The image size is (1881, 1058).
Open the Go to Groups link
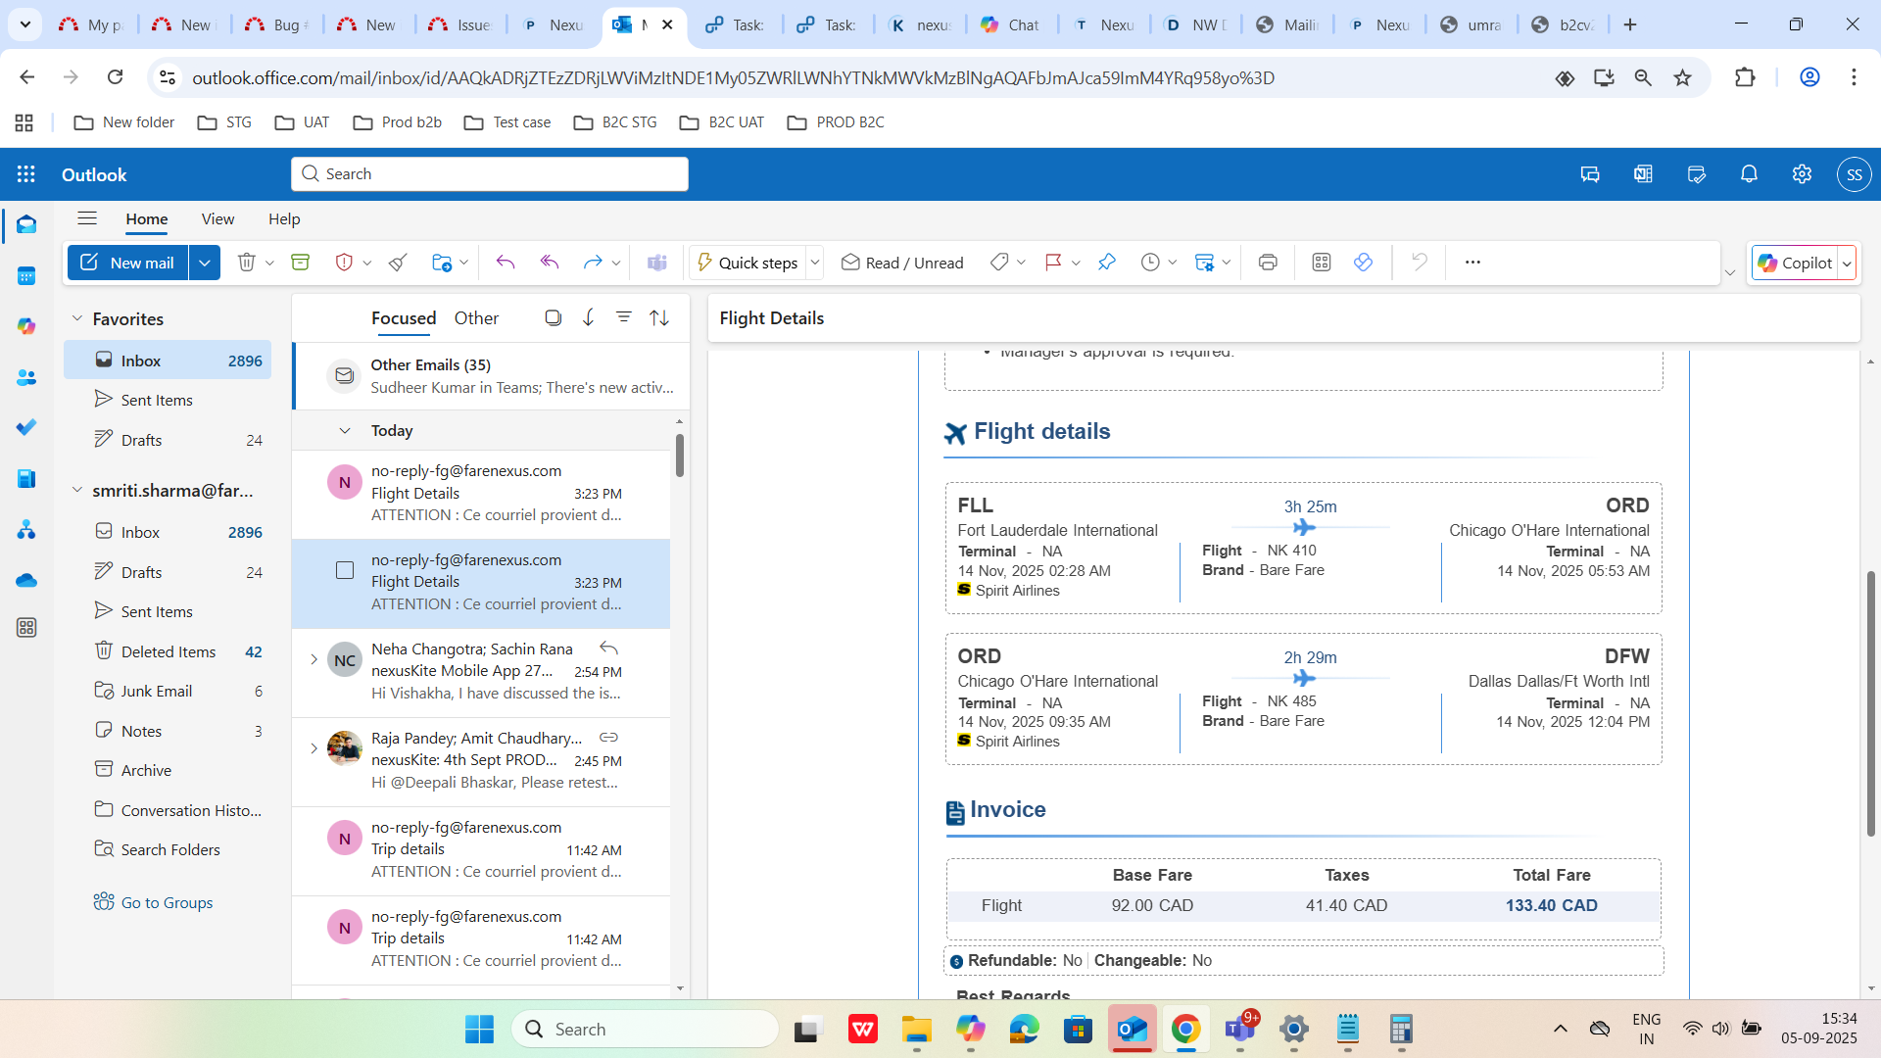167,902
